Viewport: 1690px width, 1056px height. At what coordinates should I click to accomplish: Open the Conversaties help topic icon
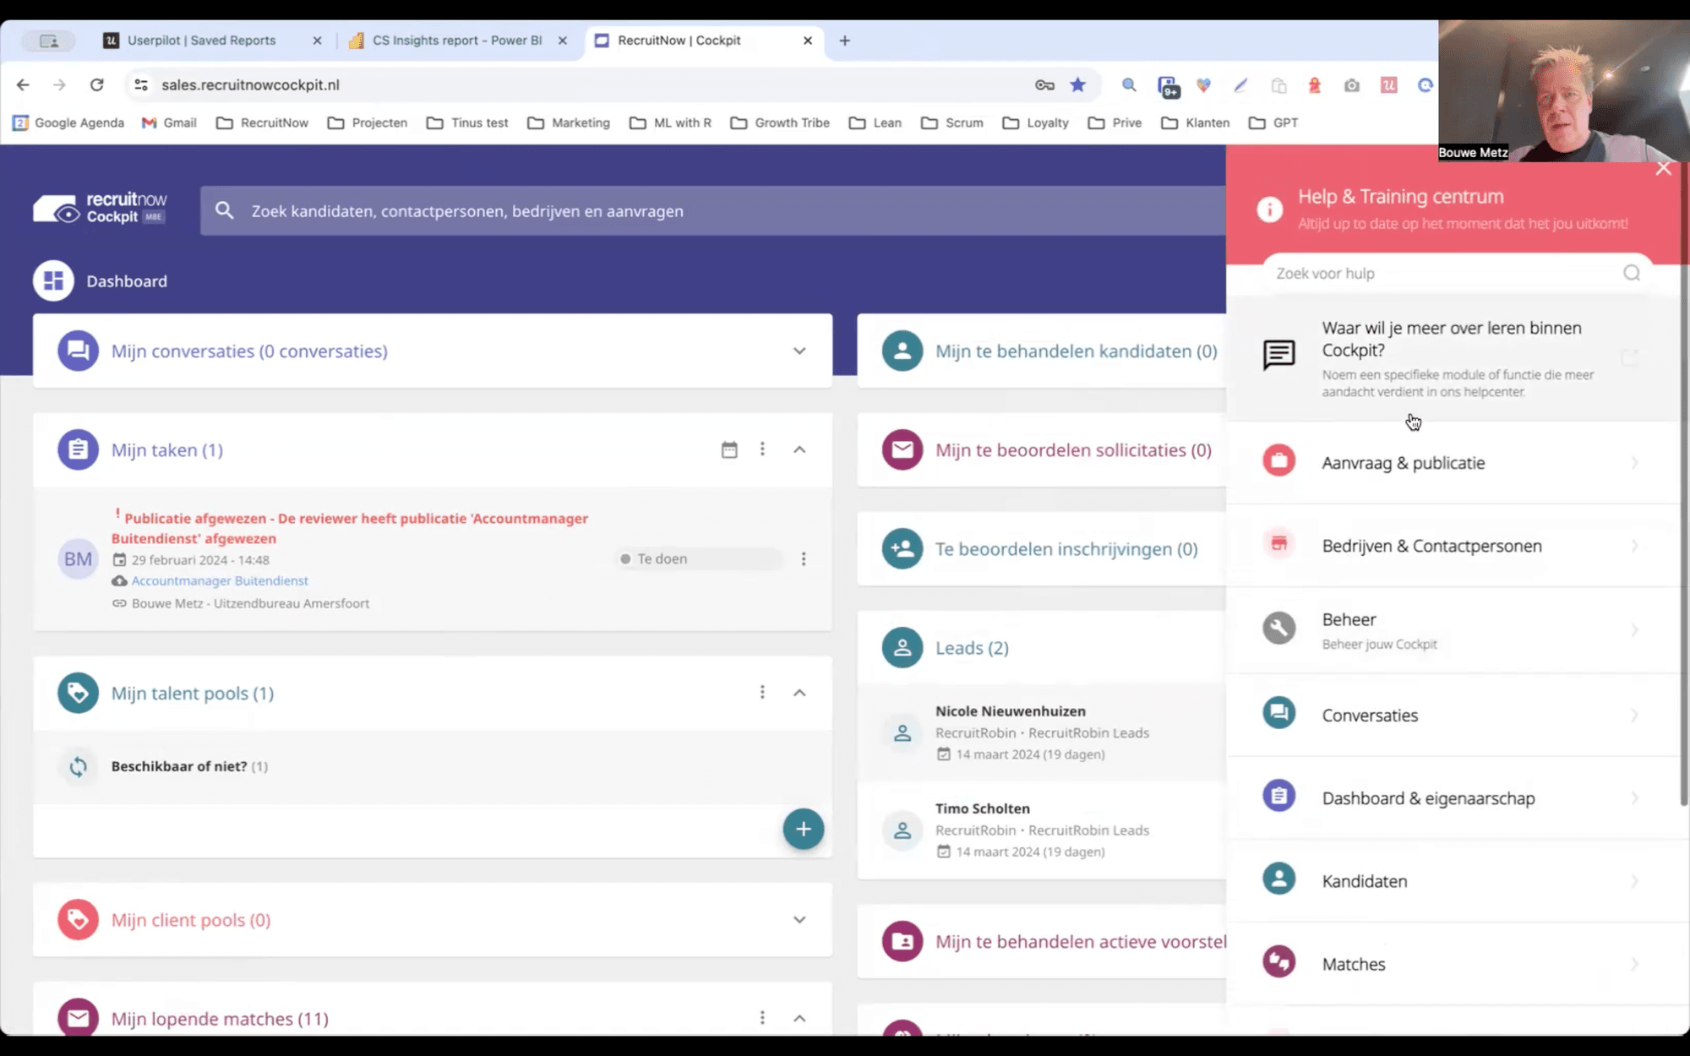(x=1278, y=712)
